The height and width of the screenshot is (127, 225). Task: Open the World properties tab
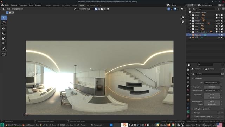(x=188, y=90)
